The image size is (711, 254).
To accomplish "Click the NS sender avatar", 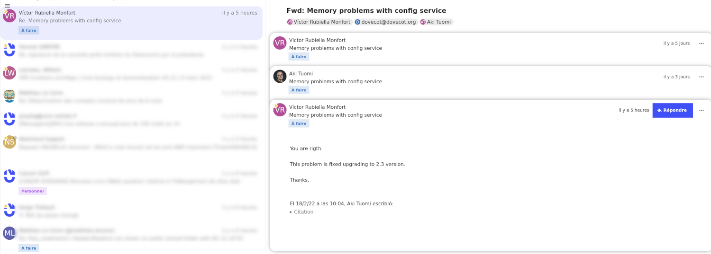I will (9, 142).
